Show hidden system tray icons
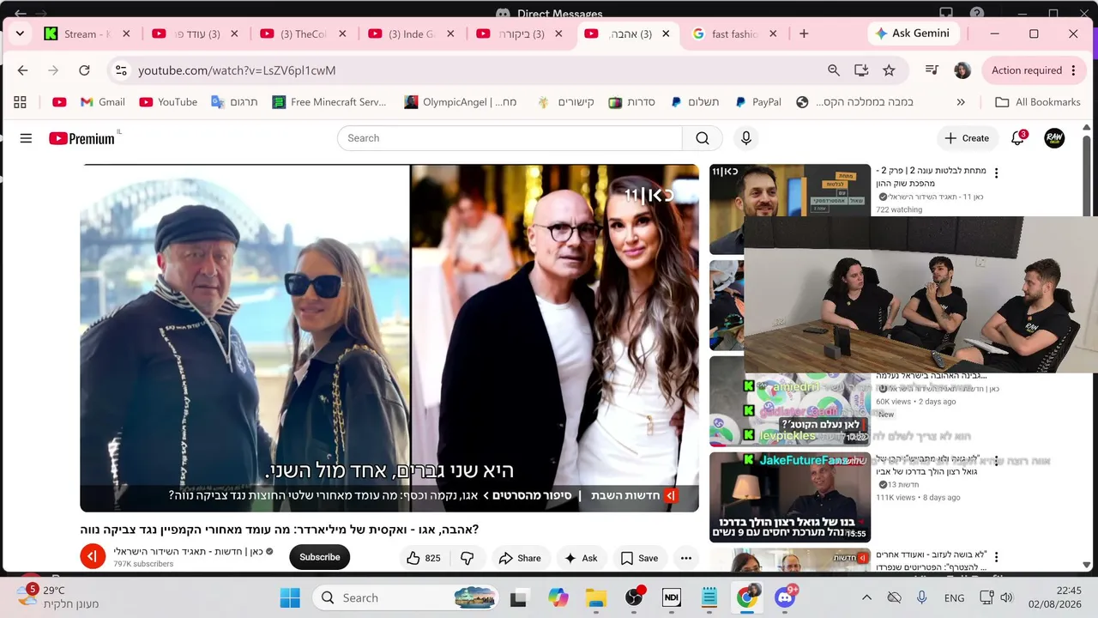This screenshot has height=618, width=1098. pos(866,598)
